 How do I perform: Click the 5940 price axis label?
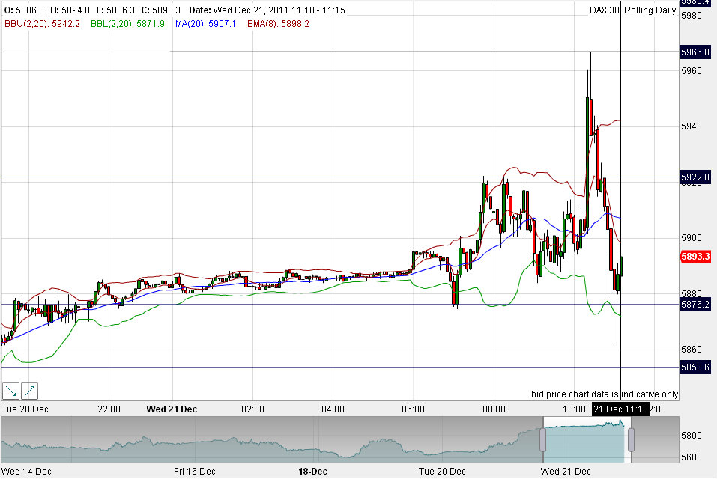[692, 126]
